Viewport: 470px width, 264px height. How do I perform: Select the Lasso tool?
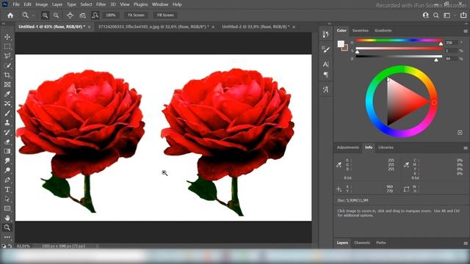[x=7, y=56]
